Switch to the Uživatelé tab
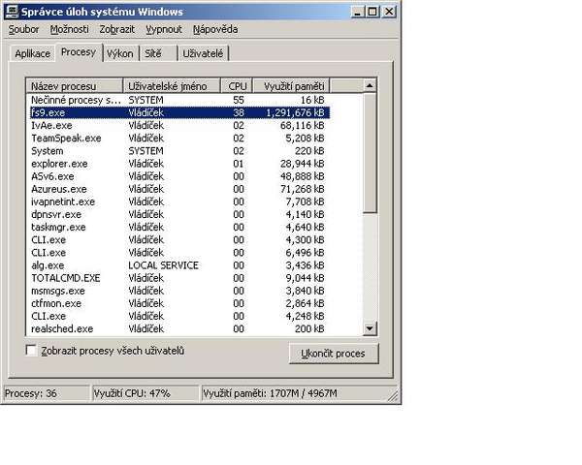This screenshot has height=465, width=582. pyautogui.click(x=203, y=54)
